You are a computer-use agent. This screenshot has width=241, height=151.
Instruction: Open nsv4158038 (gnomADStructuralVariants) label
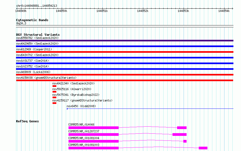tap(46, 78)
